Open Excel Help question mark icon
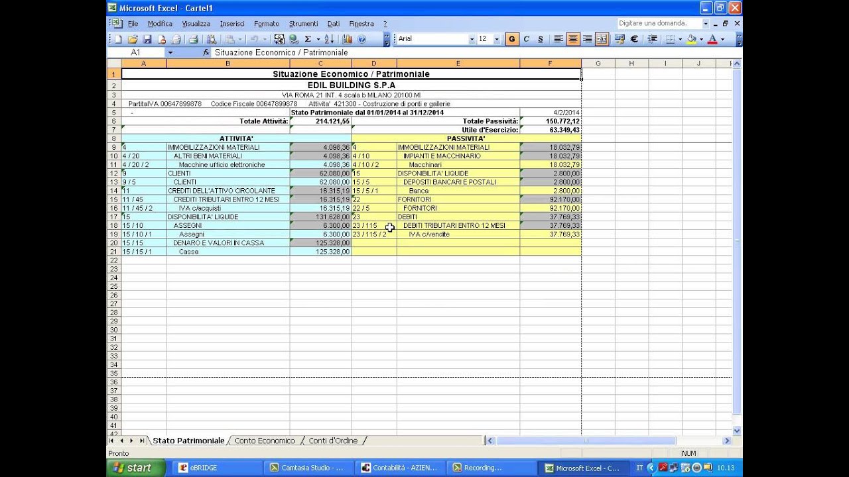The height and width of the screenshot is (477, 849). pos(361,39)
